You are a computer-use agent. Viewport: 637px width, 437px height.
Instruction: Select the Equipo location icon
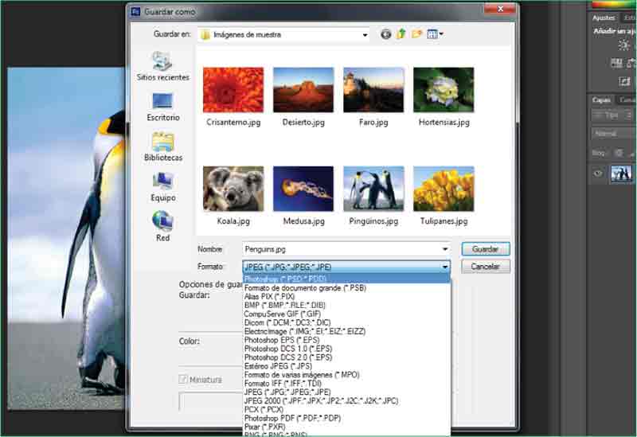point(162,186)
